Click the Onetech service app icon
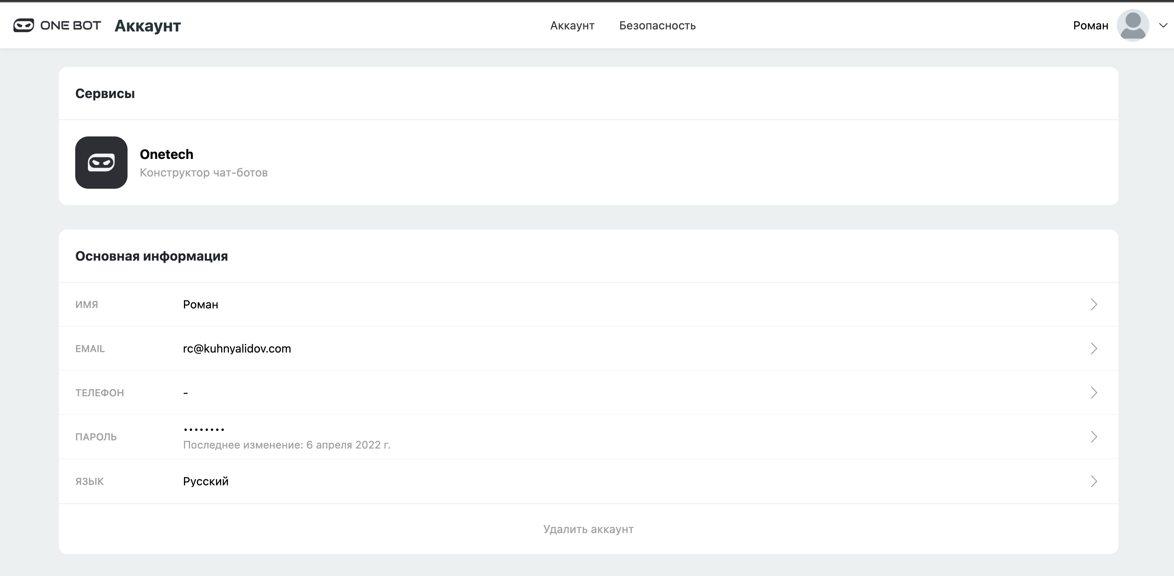This screenshot has height=576, width=1174. click(101, 163)
